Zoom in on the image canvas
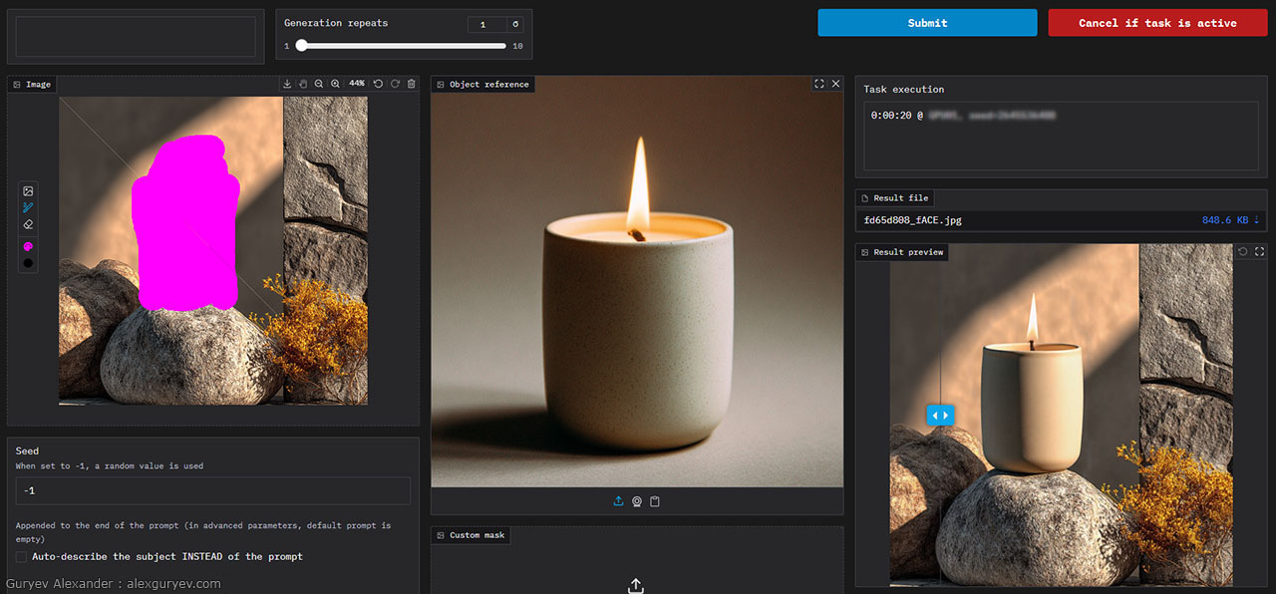1276x594 pixels. pos(335,84)
